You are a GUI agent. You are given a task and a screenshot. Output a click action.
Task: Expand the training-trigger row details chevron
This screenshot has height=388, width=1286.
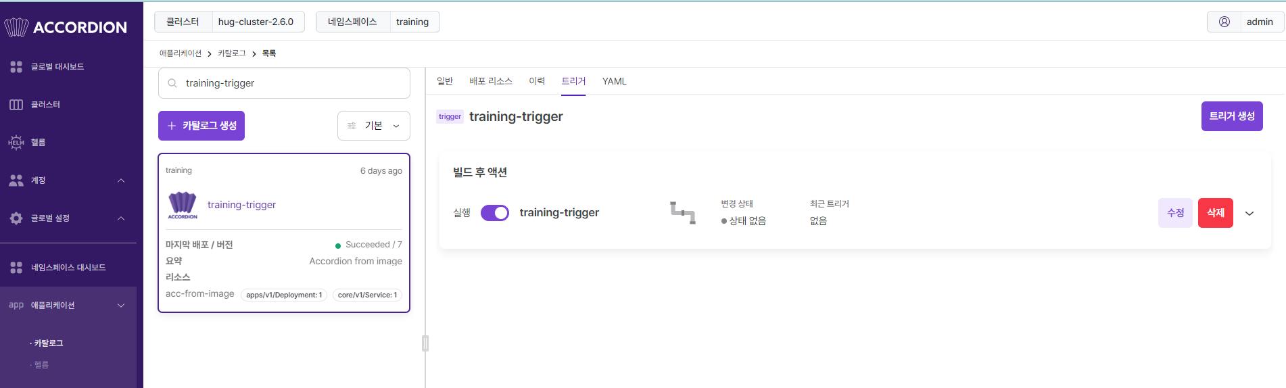(x=1249, y=213)
